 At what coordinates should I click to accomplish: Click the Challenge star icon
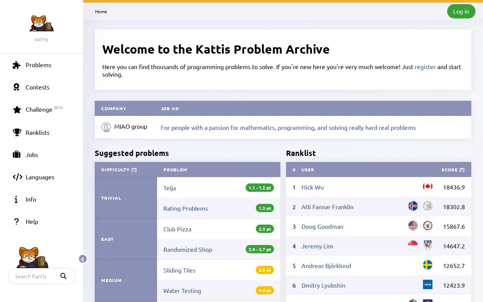[x=17, y=109]
